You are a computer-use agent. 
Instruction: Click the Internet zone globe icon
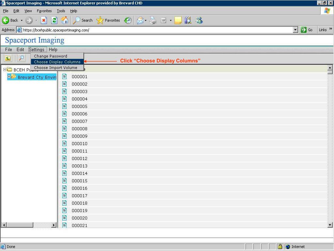coord(288,247)
